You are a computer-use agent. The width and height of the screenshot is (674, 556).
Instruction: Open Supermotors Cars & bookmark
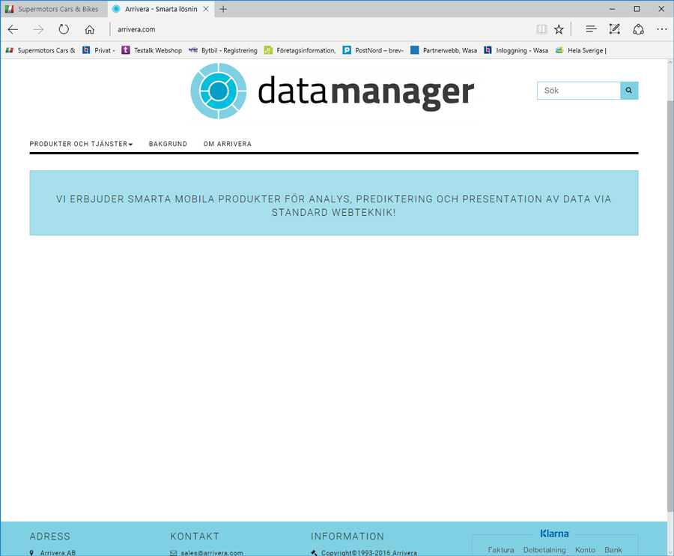pyautogui.click(x=40, y=50)
